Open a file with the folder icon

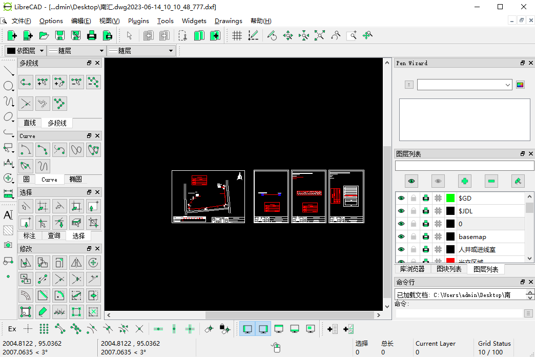coord(44,35)
